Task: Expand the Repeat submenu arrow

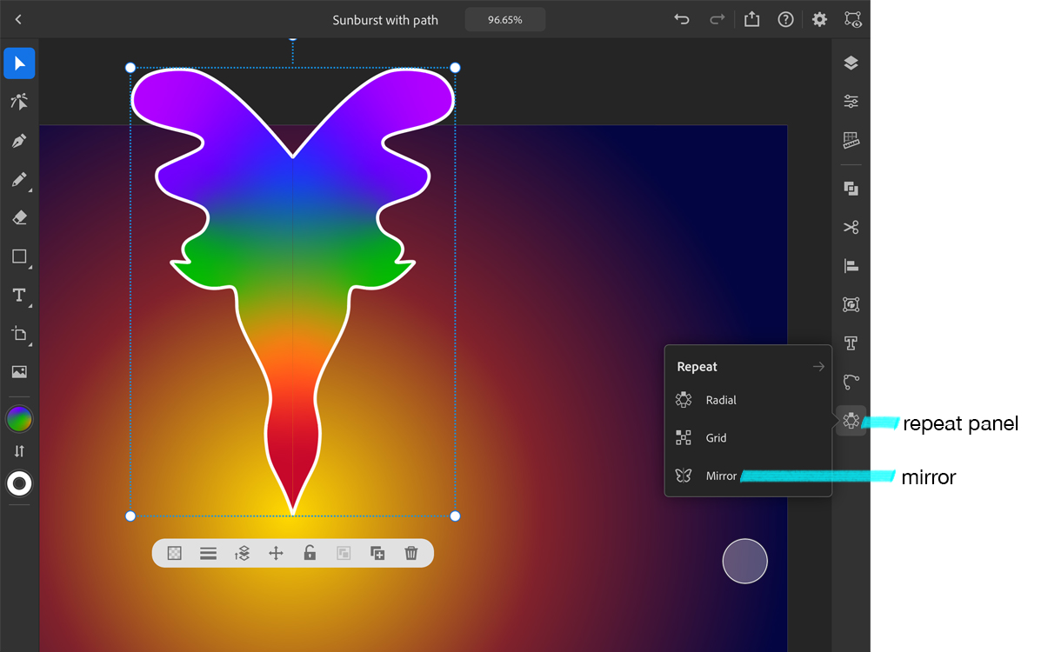Action: point(817,366)
